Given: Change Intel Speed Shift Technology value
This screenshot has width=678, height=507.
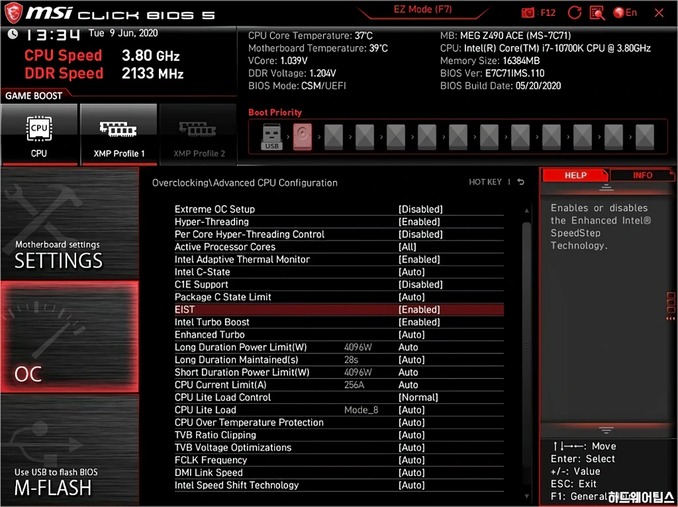Looking at the screenshot, I should [x=412, y=485].
